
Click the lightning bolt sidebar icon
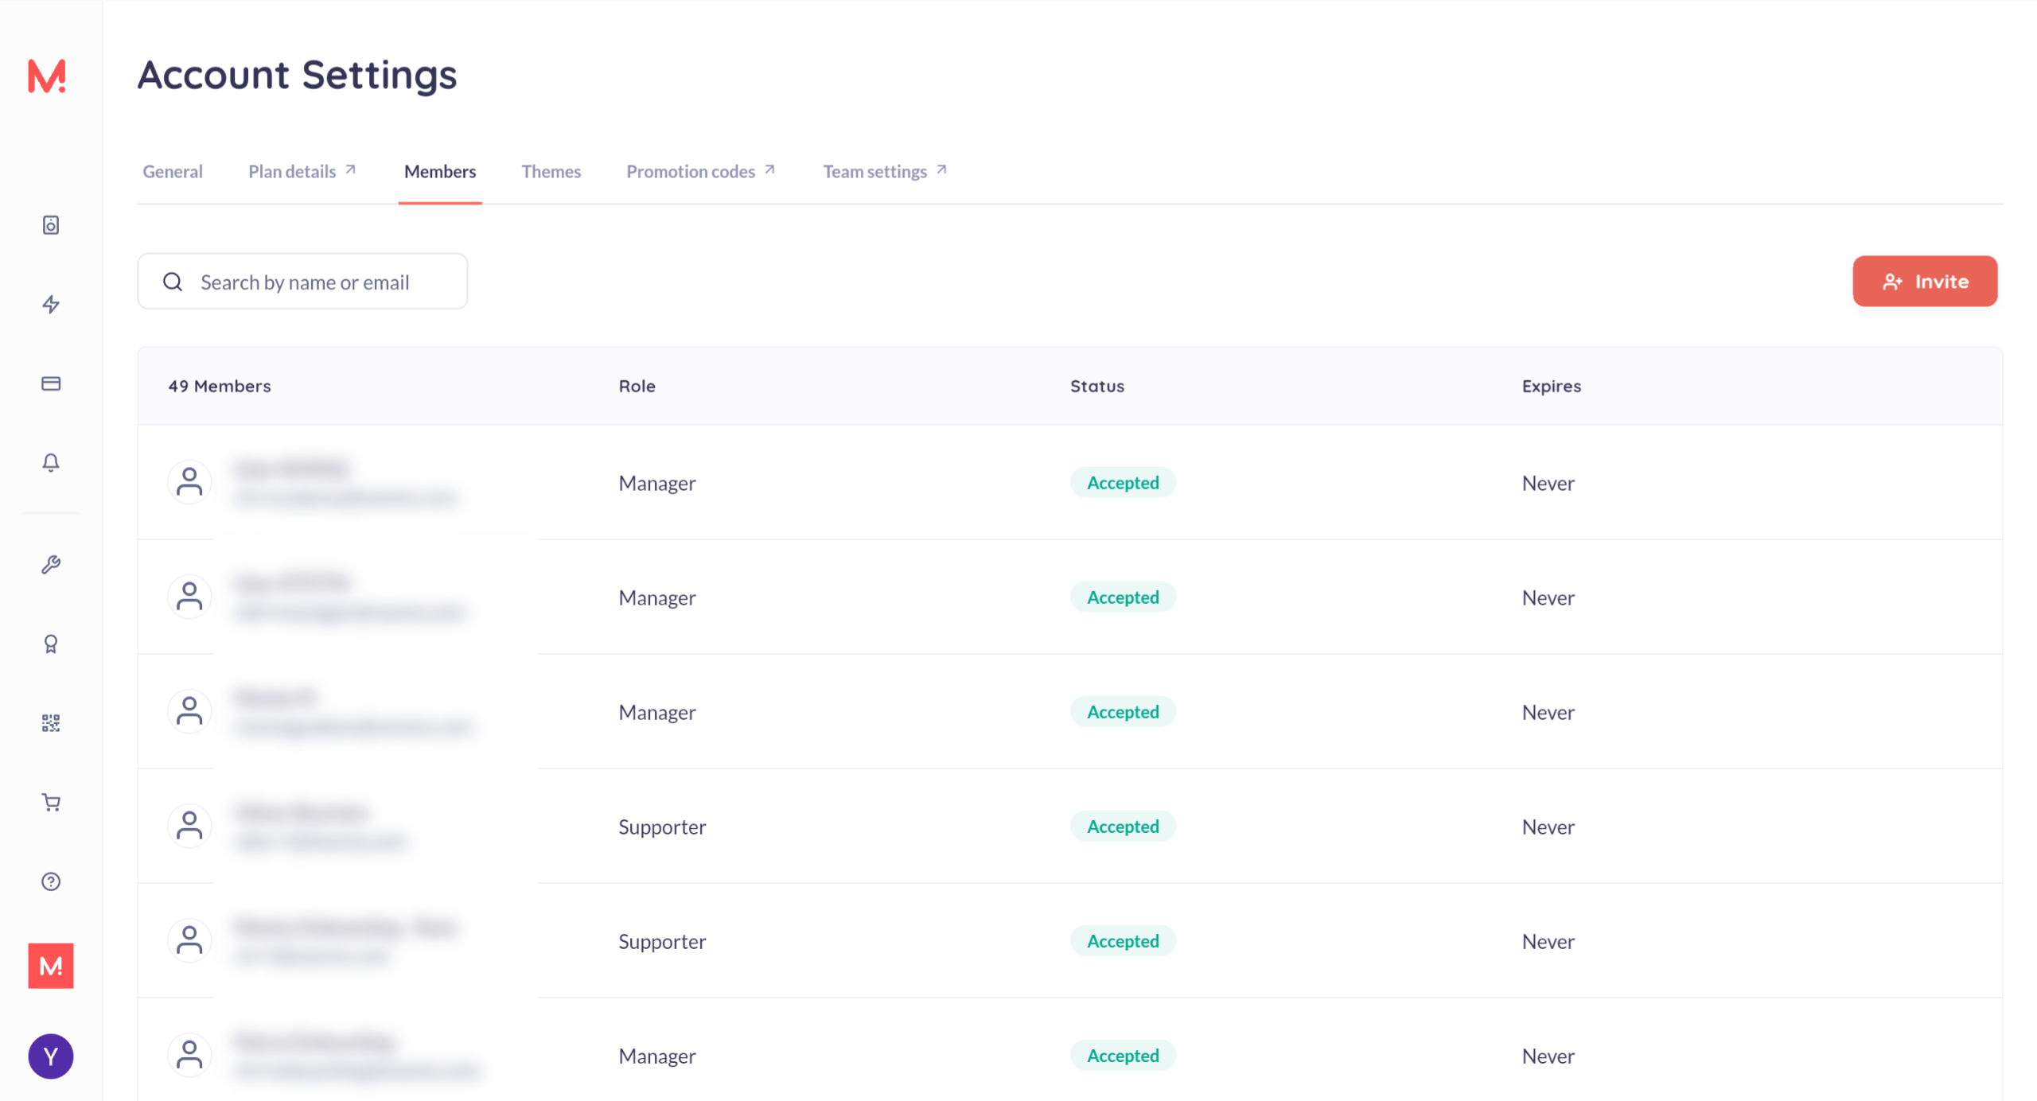pos(51,304)
